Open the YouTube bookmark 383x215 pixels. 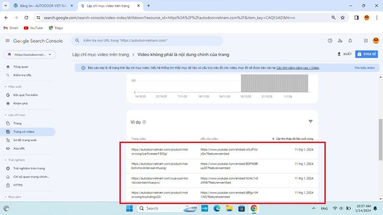[33, 28]
